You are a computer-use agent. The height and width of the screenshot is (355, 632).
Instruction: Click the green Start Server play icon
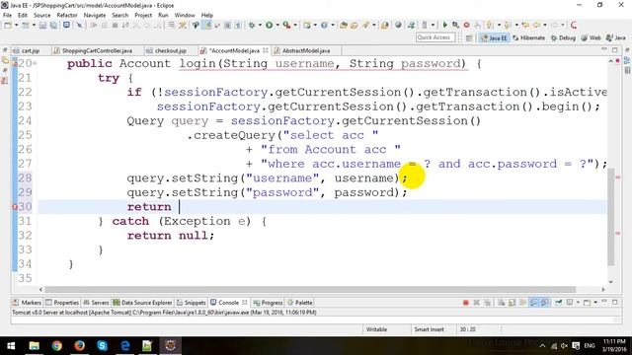click(x=445, y=25)
